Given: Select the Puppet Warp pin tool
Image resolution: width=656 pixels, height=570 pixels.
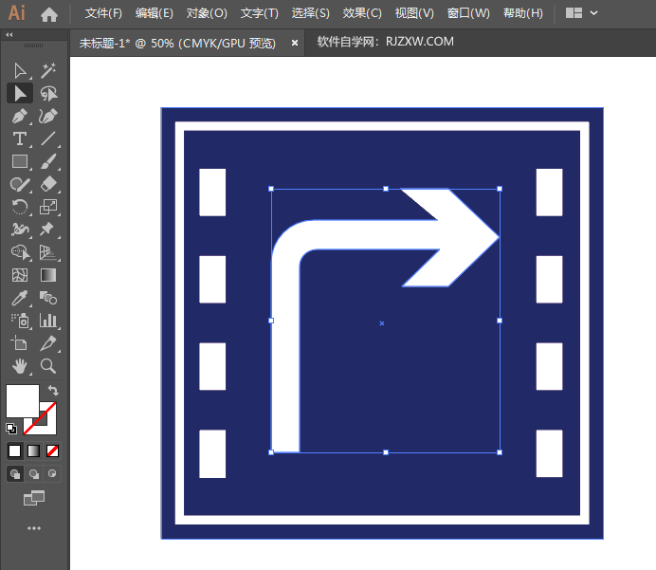Looking at the screenshot, I should tap(48, 230).
